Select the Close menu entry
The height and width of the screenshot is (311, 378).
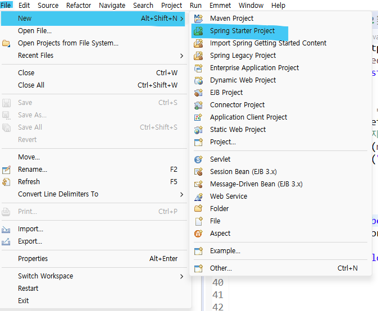(x=26, y=73)
